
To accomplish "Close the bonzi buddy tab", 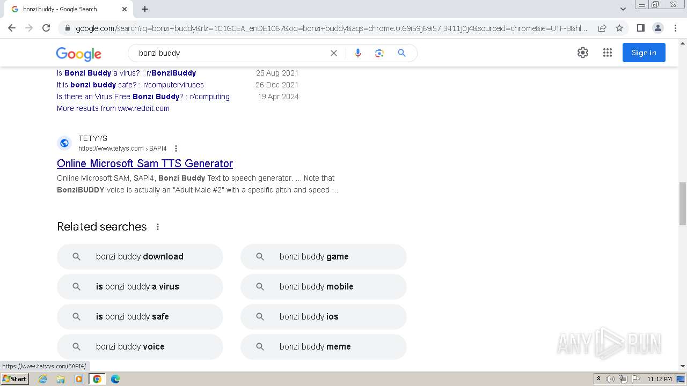I will (125, 9).
